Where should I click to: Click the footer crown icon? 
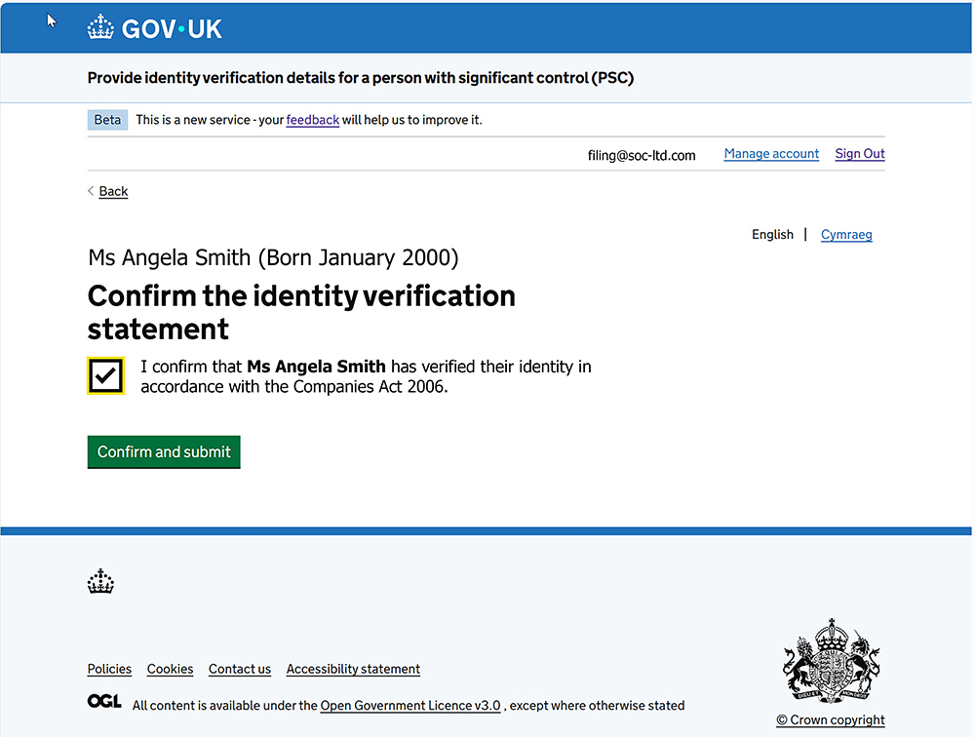coord(100,582)
